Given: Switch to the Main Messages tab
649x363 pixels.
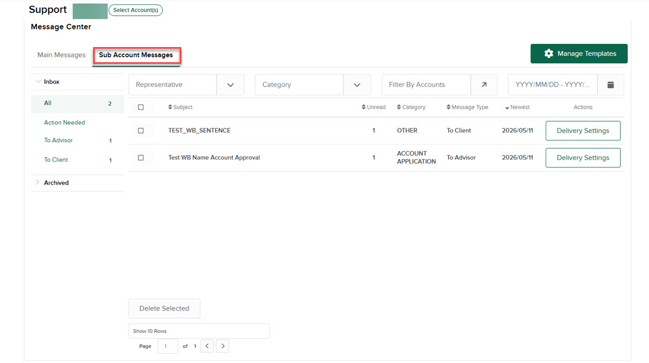Looking at the screenshot, I should coord(61,55).
